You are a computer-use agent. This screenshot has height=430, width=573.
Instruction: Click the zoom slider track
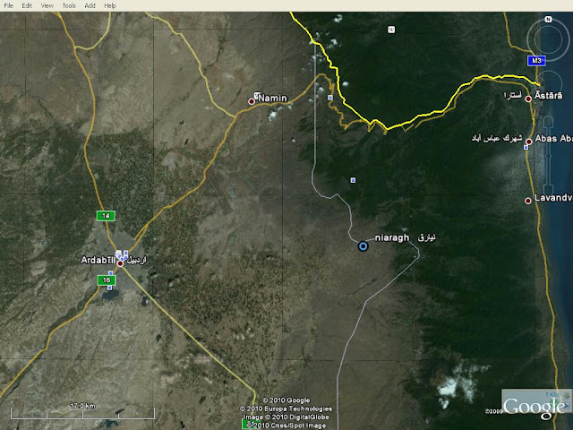point(548,155)
